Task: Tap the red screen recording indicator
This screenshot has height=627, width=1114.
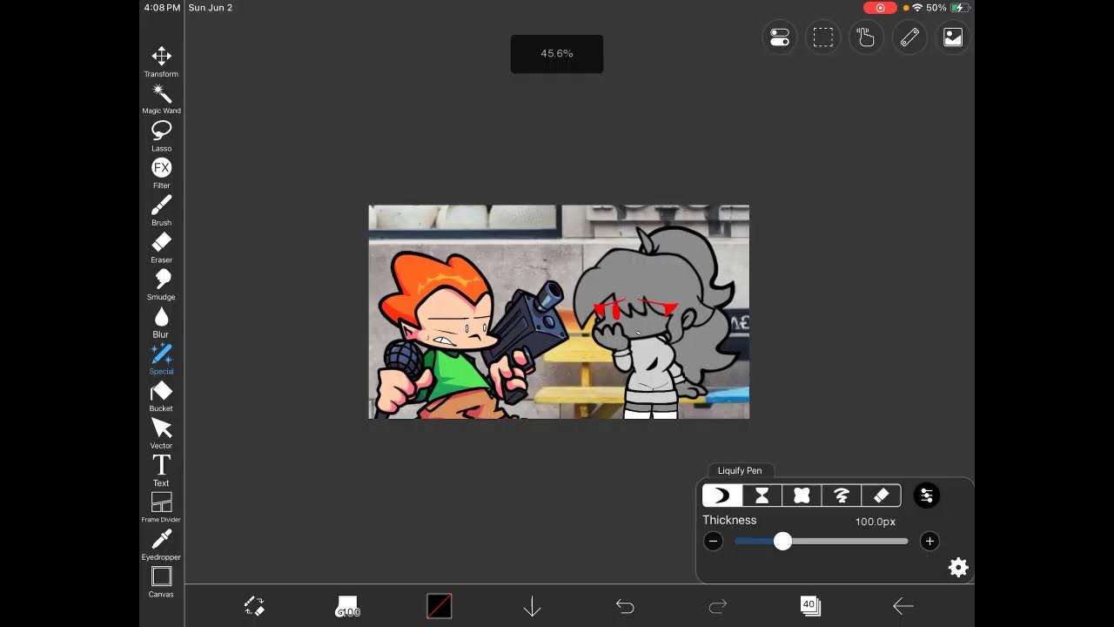Action: 880,8
